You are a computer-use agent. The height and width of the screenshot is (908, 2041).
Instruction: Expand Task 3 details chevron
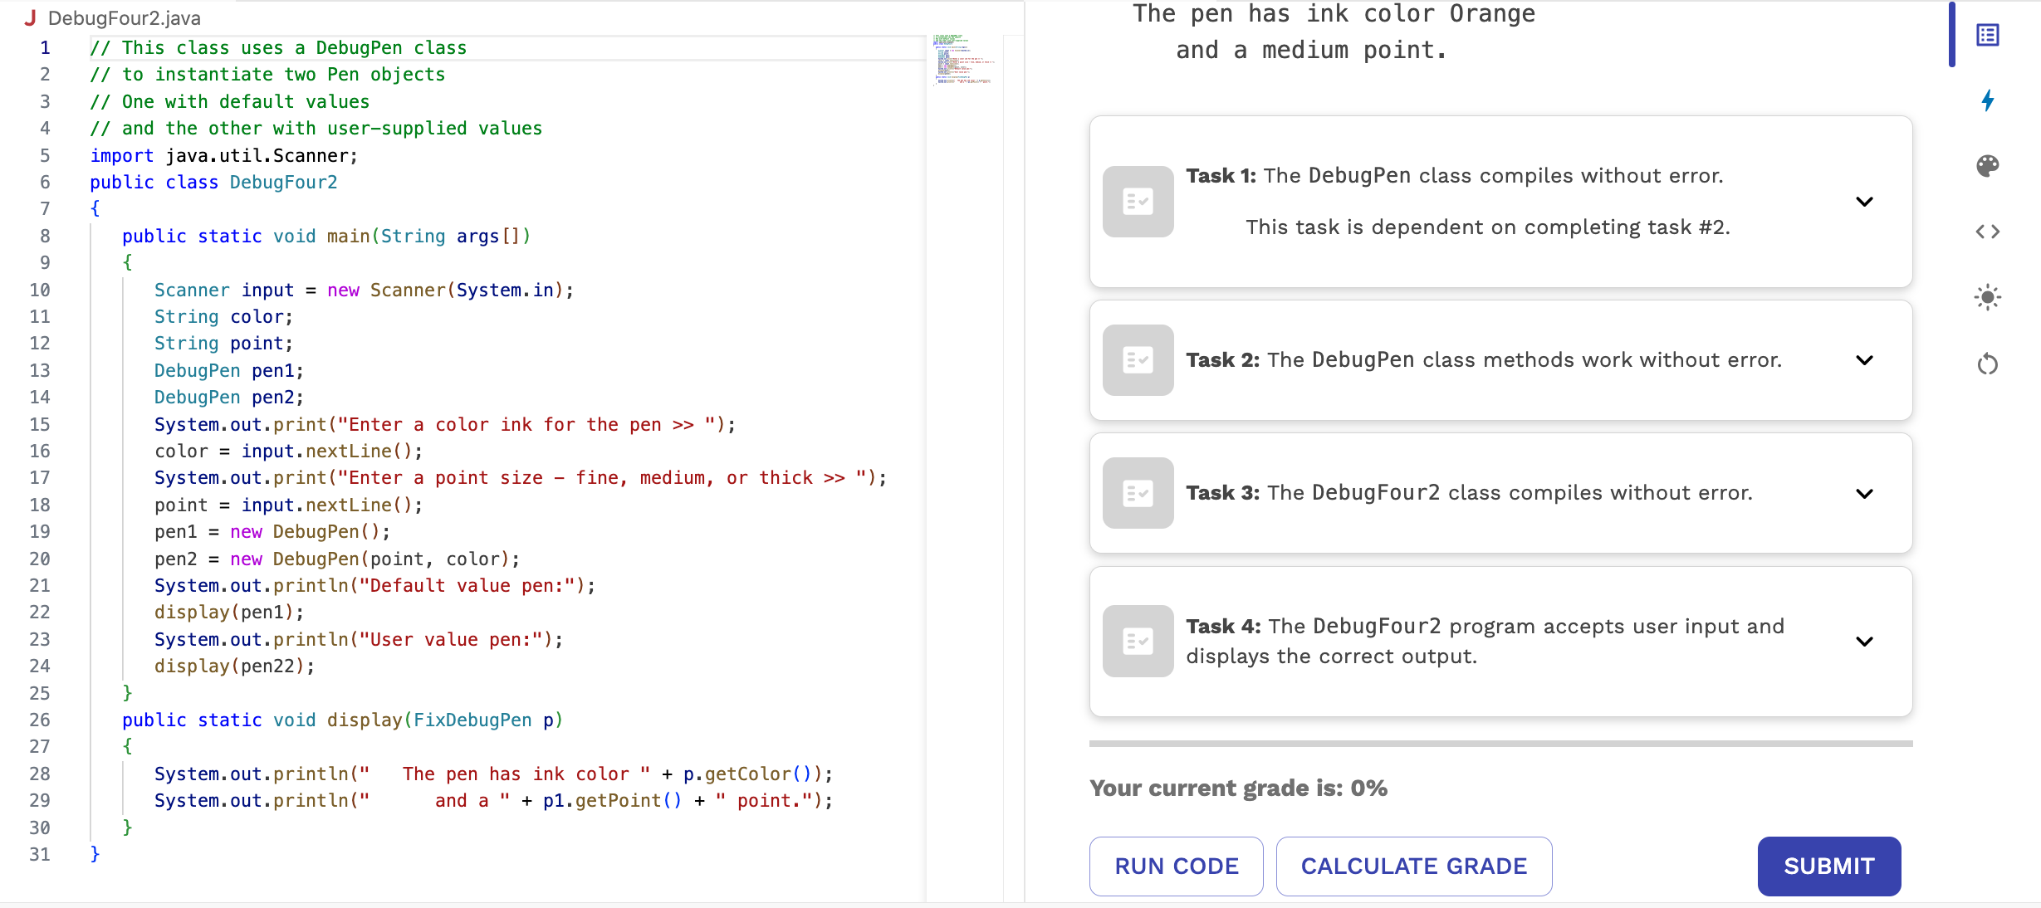point(1865,493)
